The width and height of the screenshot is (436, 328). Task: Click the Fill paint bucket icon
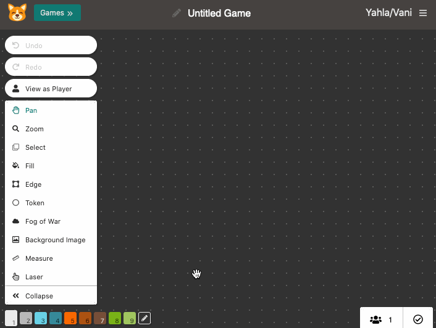(16, 166)
